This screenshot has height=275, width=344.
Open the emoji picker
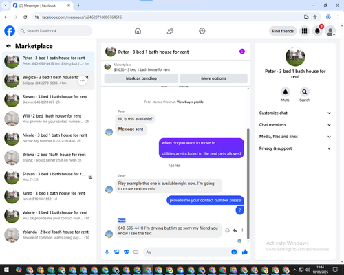tap(234, 252)
